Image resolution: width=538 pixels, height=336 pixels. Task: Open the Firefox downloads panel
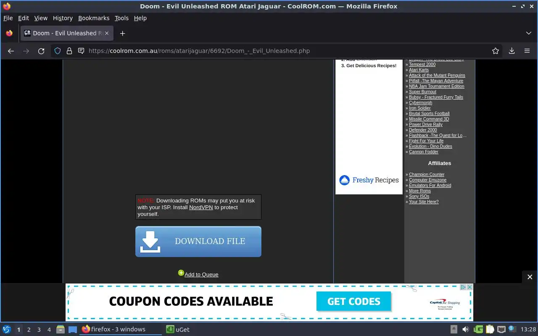coord(512,51)
